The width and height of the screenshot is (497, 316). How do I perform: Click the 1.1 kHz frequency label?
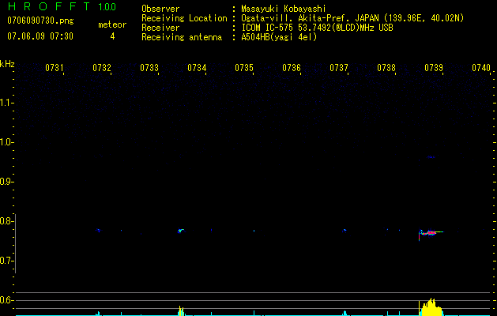[6, 103]
